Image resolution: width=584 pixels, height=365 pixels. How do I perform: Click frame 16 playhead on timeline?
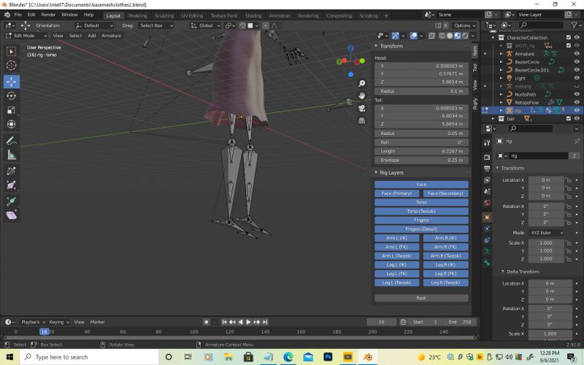[45, 331]
